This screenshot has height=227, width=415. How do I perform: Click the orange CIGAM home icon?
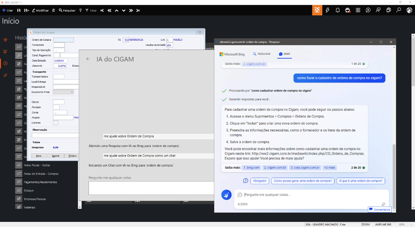(317, 10)
